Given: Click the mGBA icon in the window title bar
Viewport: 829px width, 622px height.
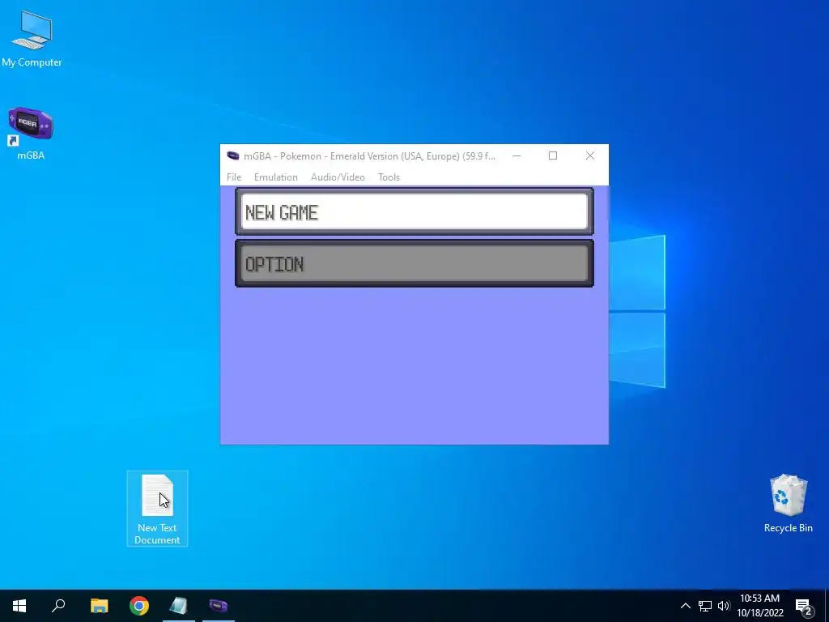Looking at the screenshot, I should point(232,156).
